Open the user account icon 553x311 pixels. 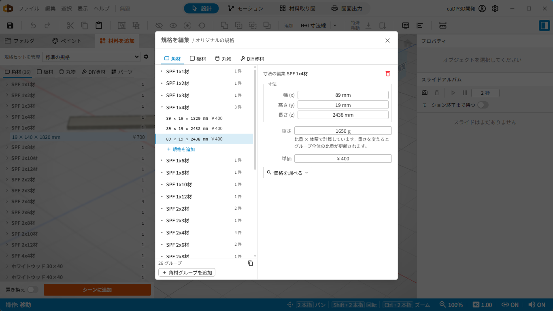[482, 9]
